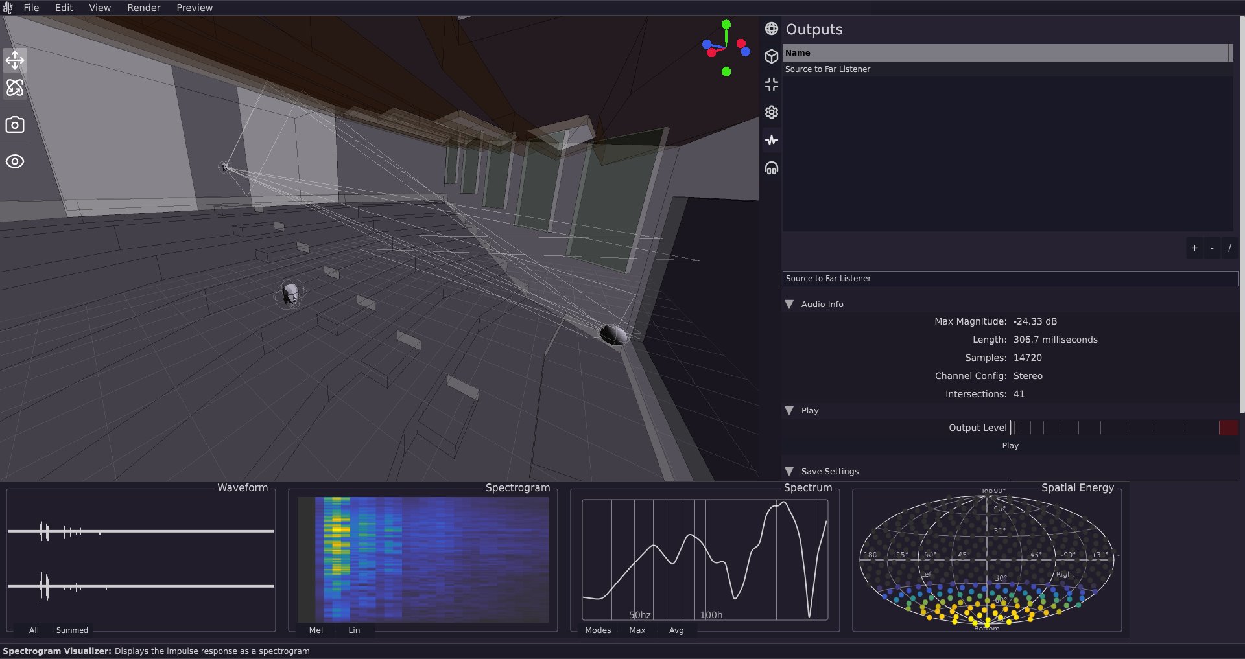Screen dimensions: 1245x659
Task: Open the geometry cube panel
Action: point(771,56)
